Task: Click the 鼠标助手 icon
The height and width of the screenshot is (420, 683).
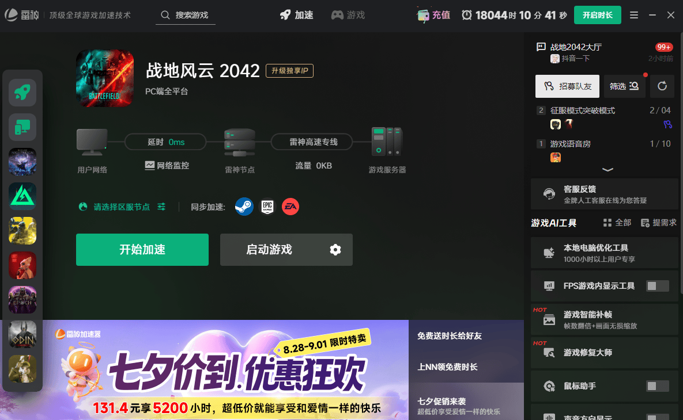Action: tap(549, 386)
